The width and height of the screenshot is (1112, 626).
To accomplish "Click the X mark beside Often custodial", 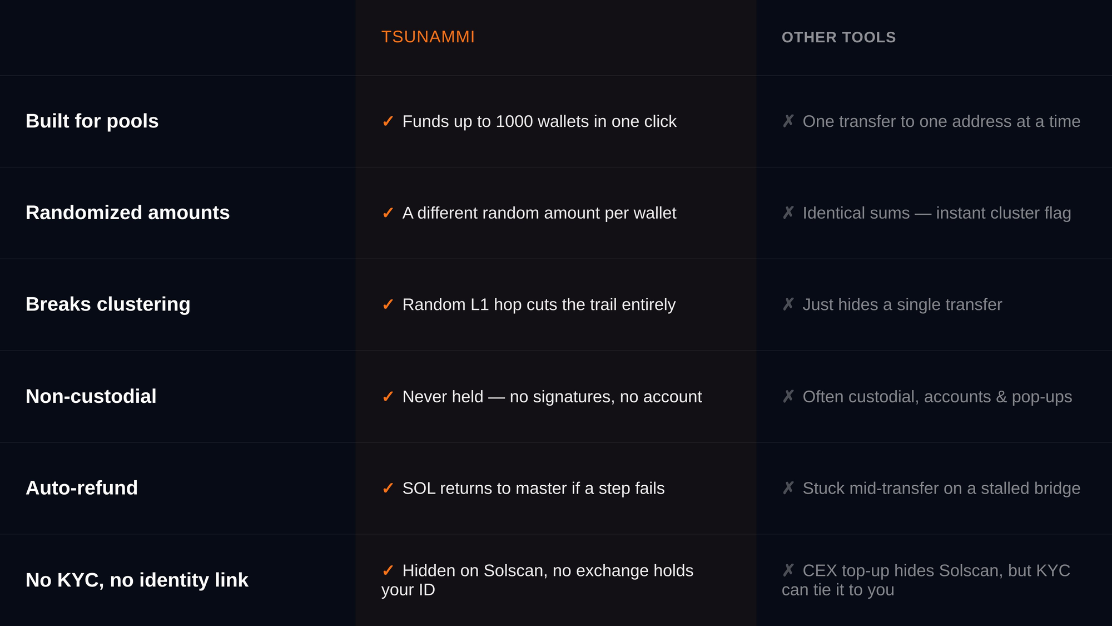I will pyautogui.click(x=788, y=397).
